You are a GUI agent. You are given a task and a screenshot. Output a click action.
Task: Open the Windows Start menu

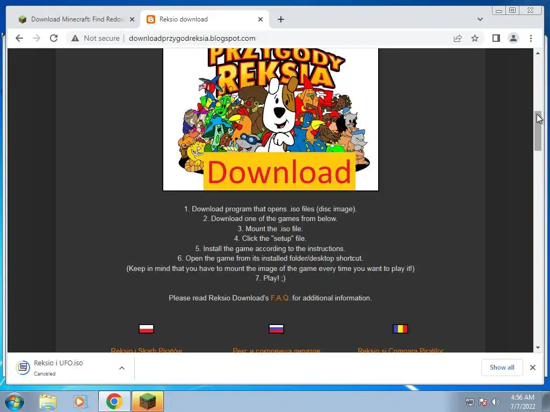[x=15, y=401]
